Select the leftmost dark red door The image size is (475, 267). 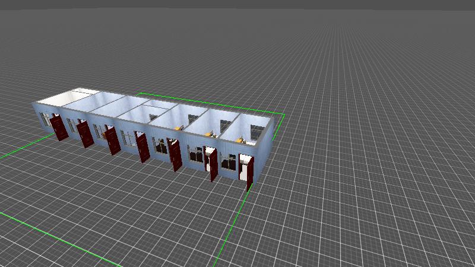coord(58,128)
